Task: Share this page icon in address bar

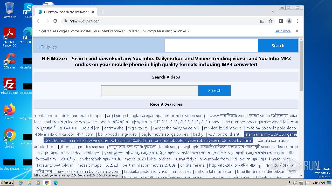Action: click(x=262, y=21)
